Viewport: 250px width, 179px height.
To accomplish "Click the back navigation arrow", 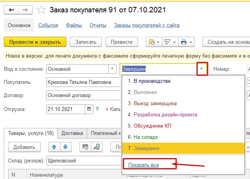I will pyautogui.click(x=11, y=10).
